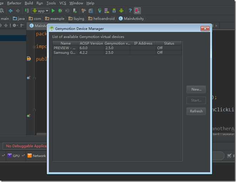Click the grey Forward navigation arrow
Viewport: 236px width, 182px height.
click(x=18, y=11)
